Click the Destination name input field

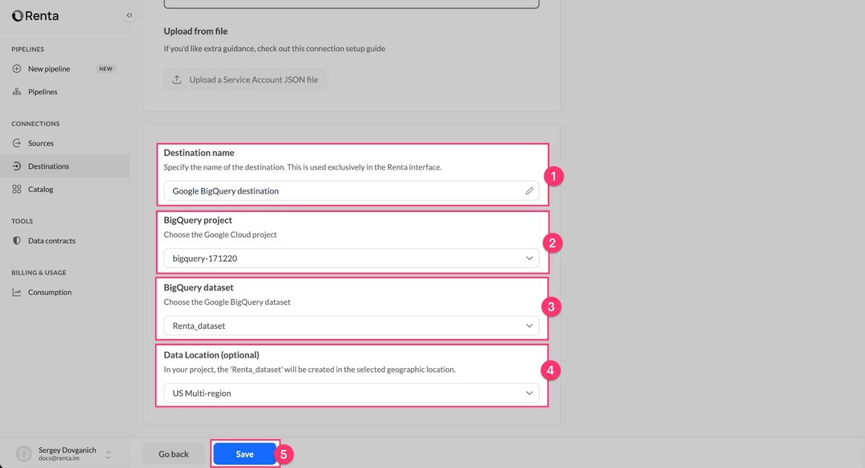(344, 190)
